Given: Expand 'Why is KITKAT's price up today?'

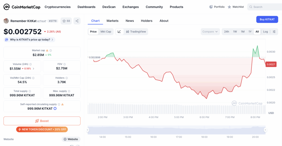Looking at the screenshot, I should (30, 40).
